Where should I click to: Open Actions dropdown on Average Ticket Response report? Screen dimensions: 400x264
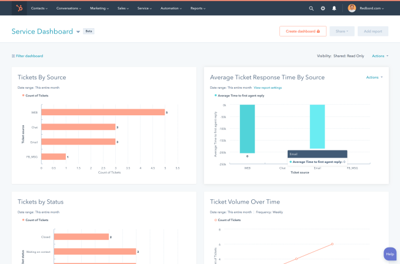[374, 77]
